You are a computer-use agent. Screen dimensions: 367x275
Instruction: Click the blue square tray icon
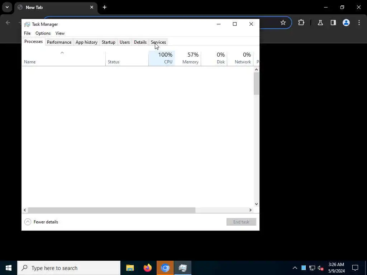coord(304,268)
